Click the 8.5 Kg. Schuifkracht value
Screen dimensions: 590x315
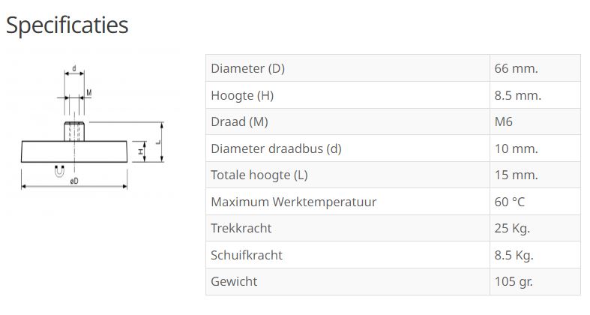514,255
